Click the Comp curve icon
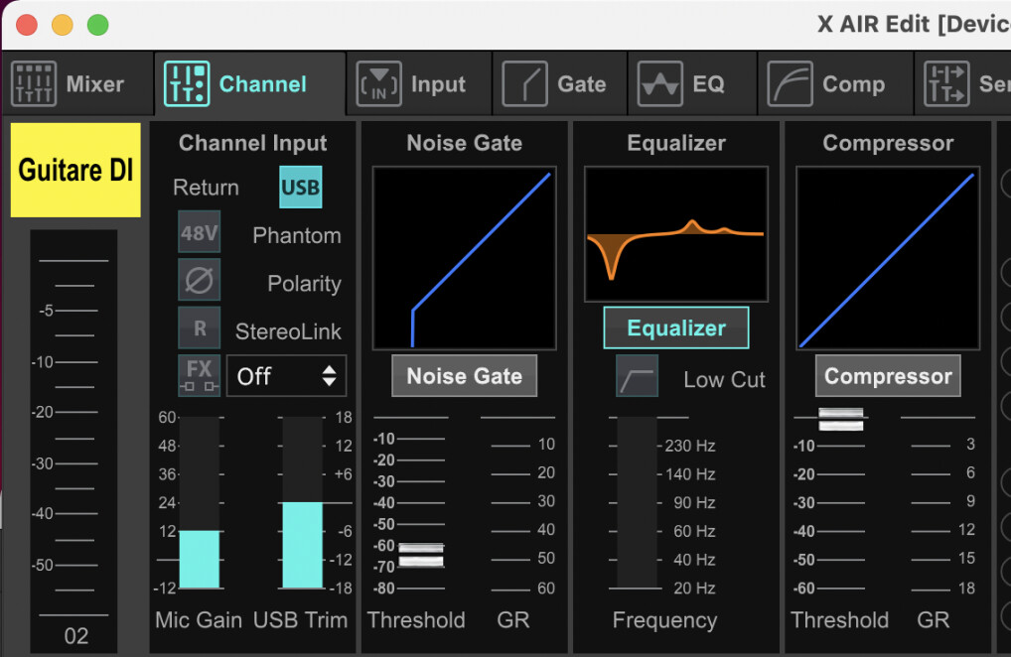 790,83
